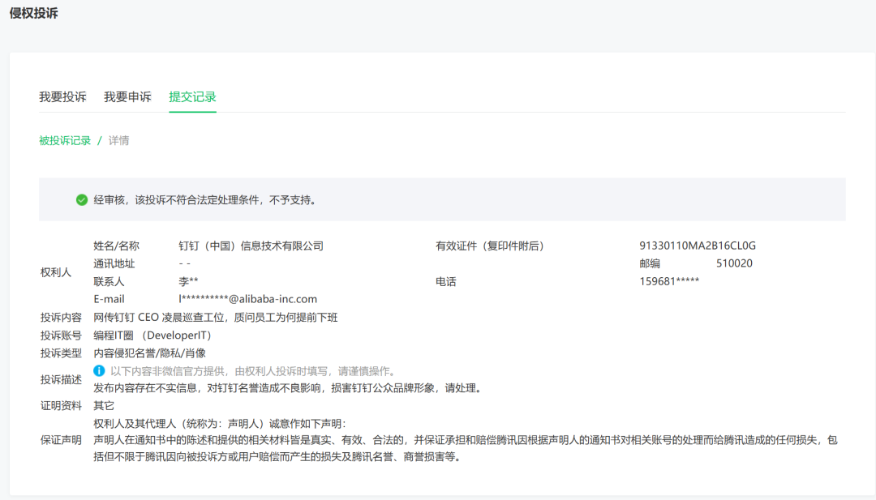Click the postal code 510020
This screenshot has height=500, width=876.
click(x=734, y=263)
